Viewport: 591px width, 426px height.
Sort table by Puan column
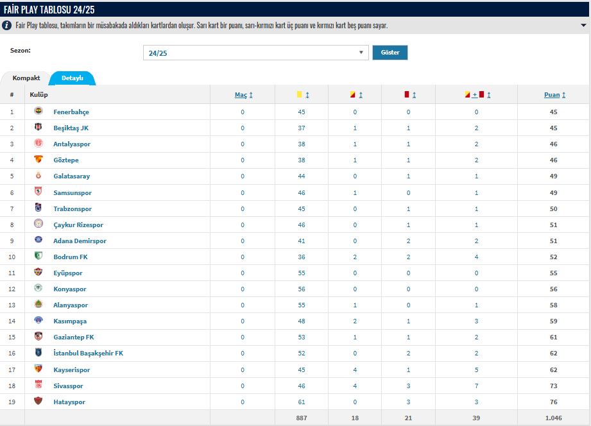555,95
